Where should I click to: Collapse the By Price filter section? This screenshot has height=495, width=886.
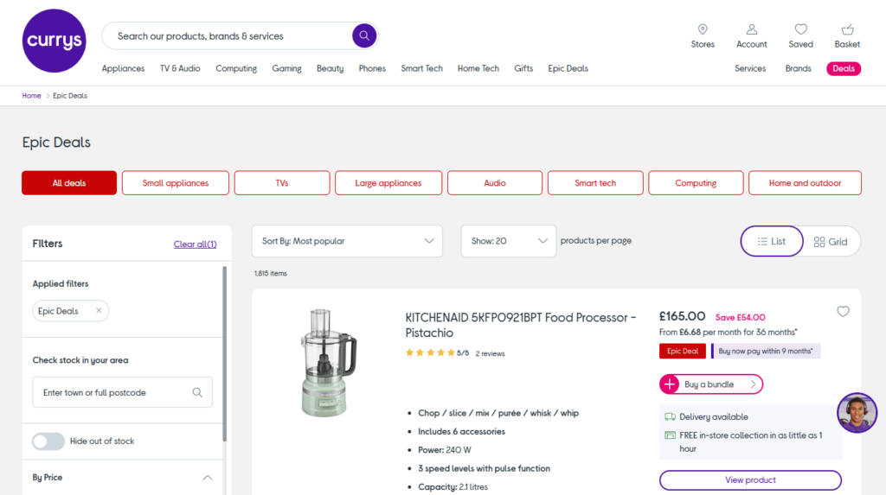208,478
